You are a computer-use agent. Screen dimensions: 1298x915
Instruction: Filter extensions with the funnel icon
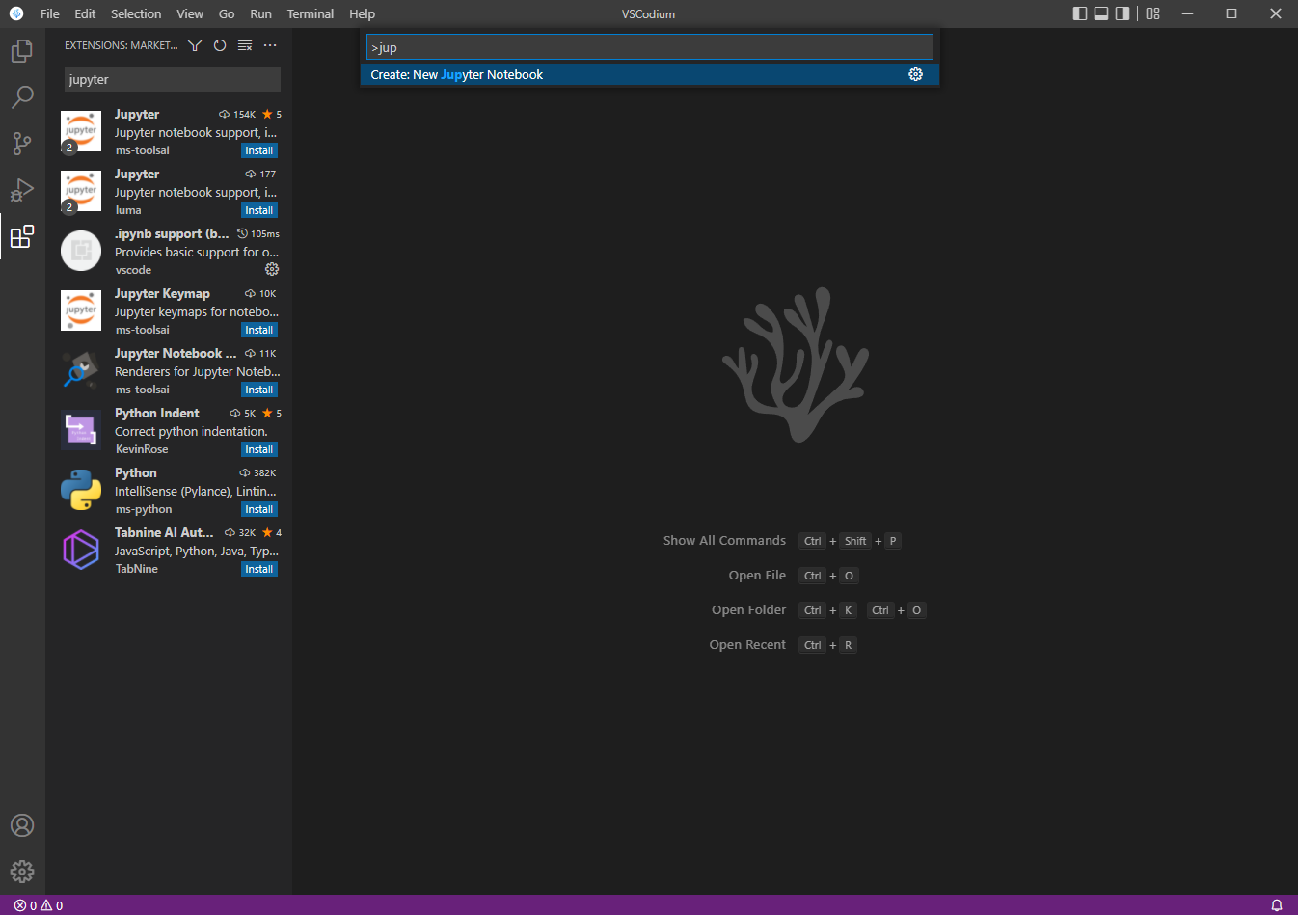(195, 45)
